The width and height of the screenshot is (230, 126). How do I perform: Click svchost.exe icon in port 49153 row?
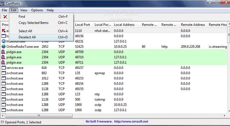click(x=4, y=78)
